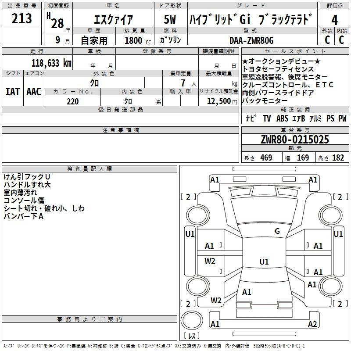Click the air conditioner value AAC
Viewport: 351px width, 351px height.
34,92
